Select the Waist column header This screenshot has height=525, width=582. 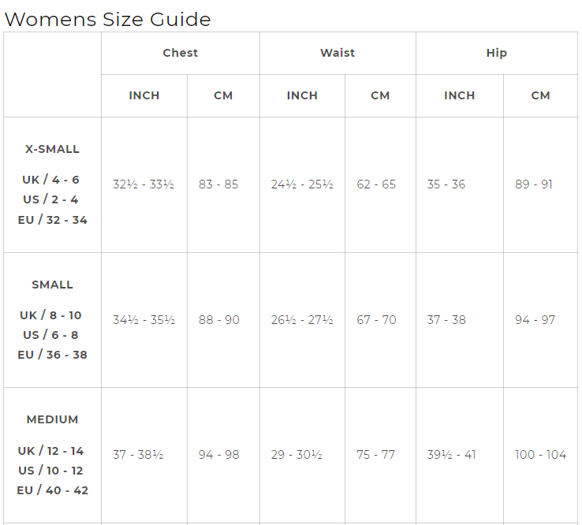tap(338, 53)
